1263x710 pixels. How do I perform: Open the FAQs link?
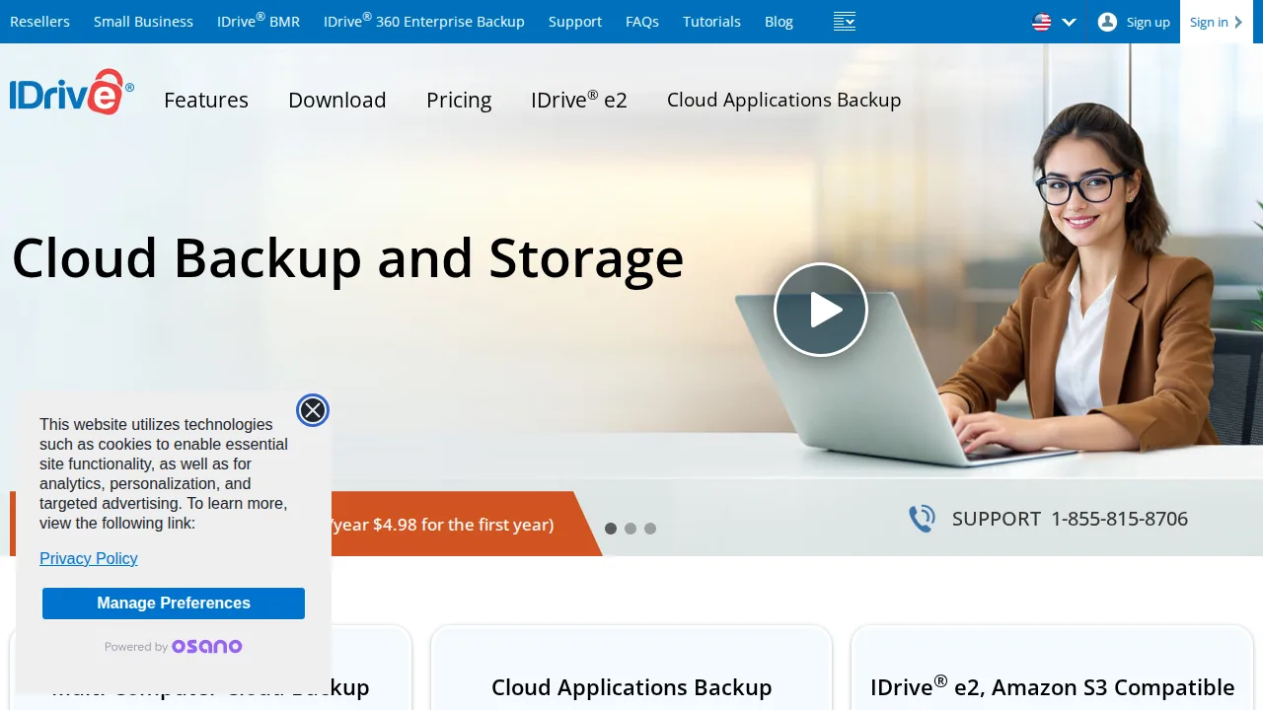click(x=642, y=22)
